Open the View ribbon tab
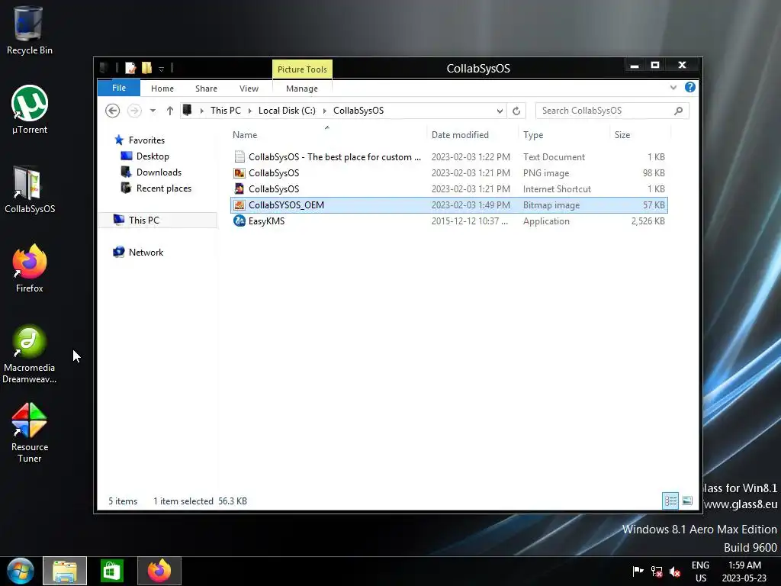 [x=249, y=89]
